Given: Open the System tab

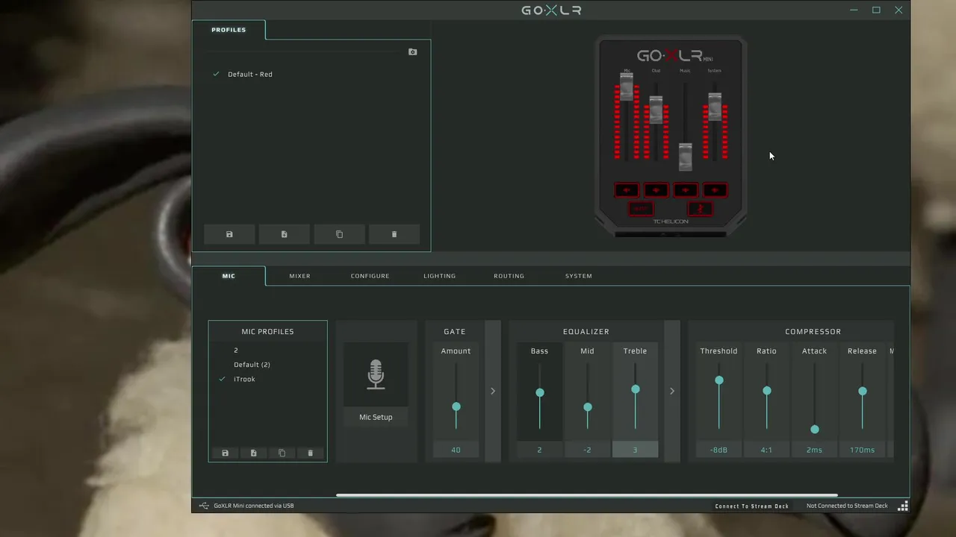Looking at the screenshot, I should (578, 276).
